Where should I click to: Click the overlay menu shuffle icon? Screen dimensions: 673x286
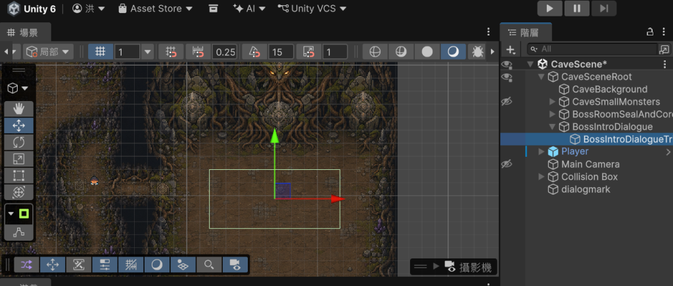click(x=26, y=265)
